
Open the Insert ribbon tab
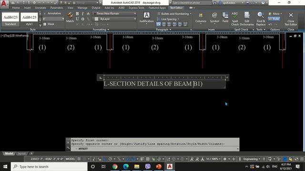[x=27, y=8]
